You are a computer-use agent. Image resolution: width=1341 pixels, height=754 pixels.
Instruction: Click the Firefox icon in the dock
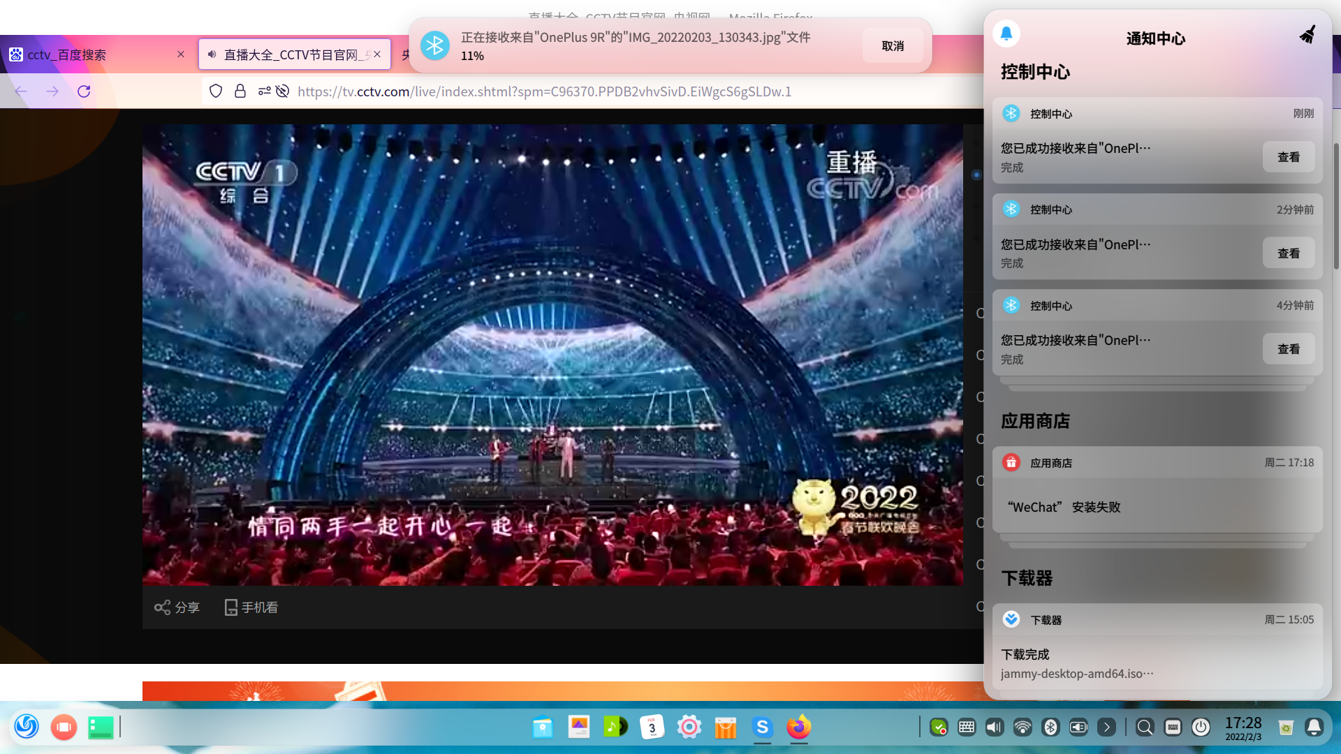(798, 727)
